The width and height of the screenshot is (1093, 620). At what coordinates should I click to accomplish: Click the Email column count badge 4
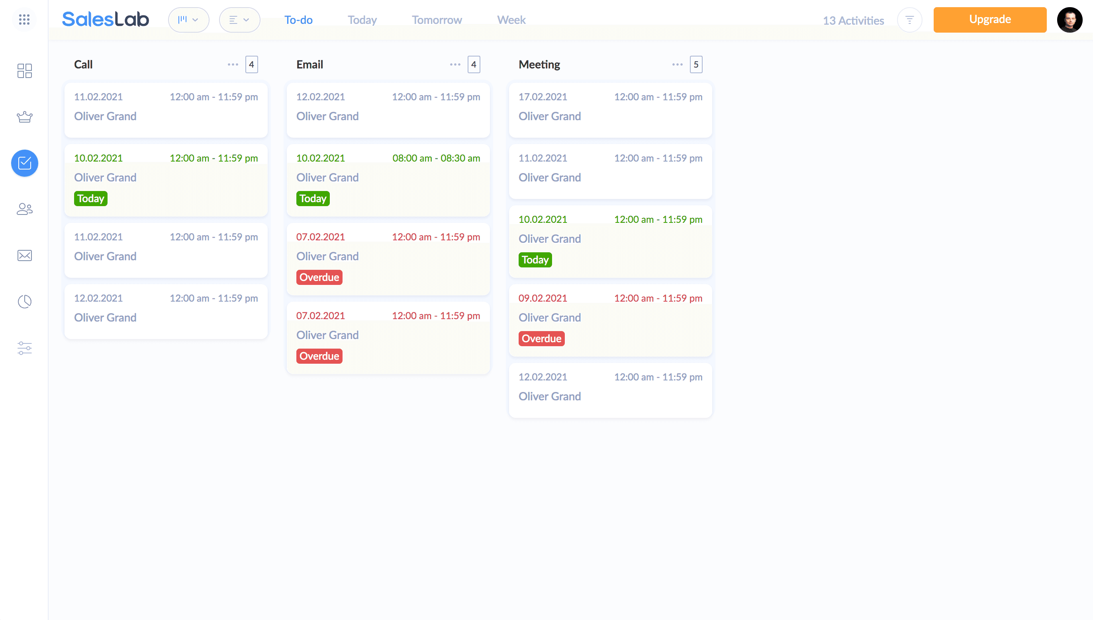pyautogui.click(x=474, y=65)
